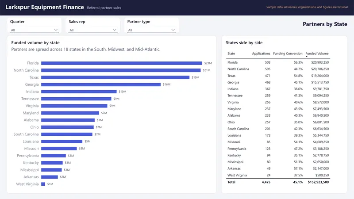This screenshot has height=199, width=354.
Task: Click the Larkspur Equipment Finance header title
Action: (45, 7)
